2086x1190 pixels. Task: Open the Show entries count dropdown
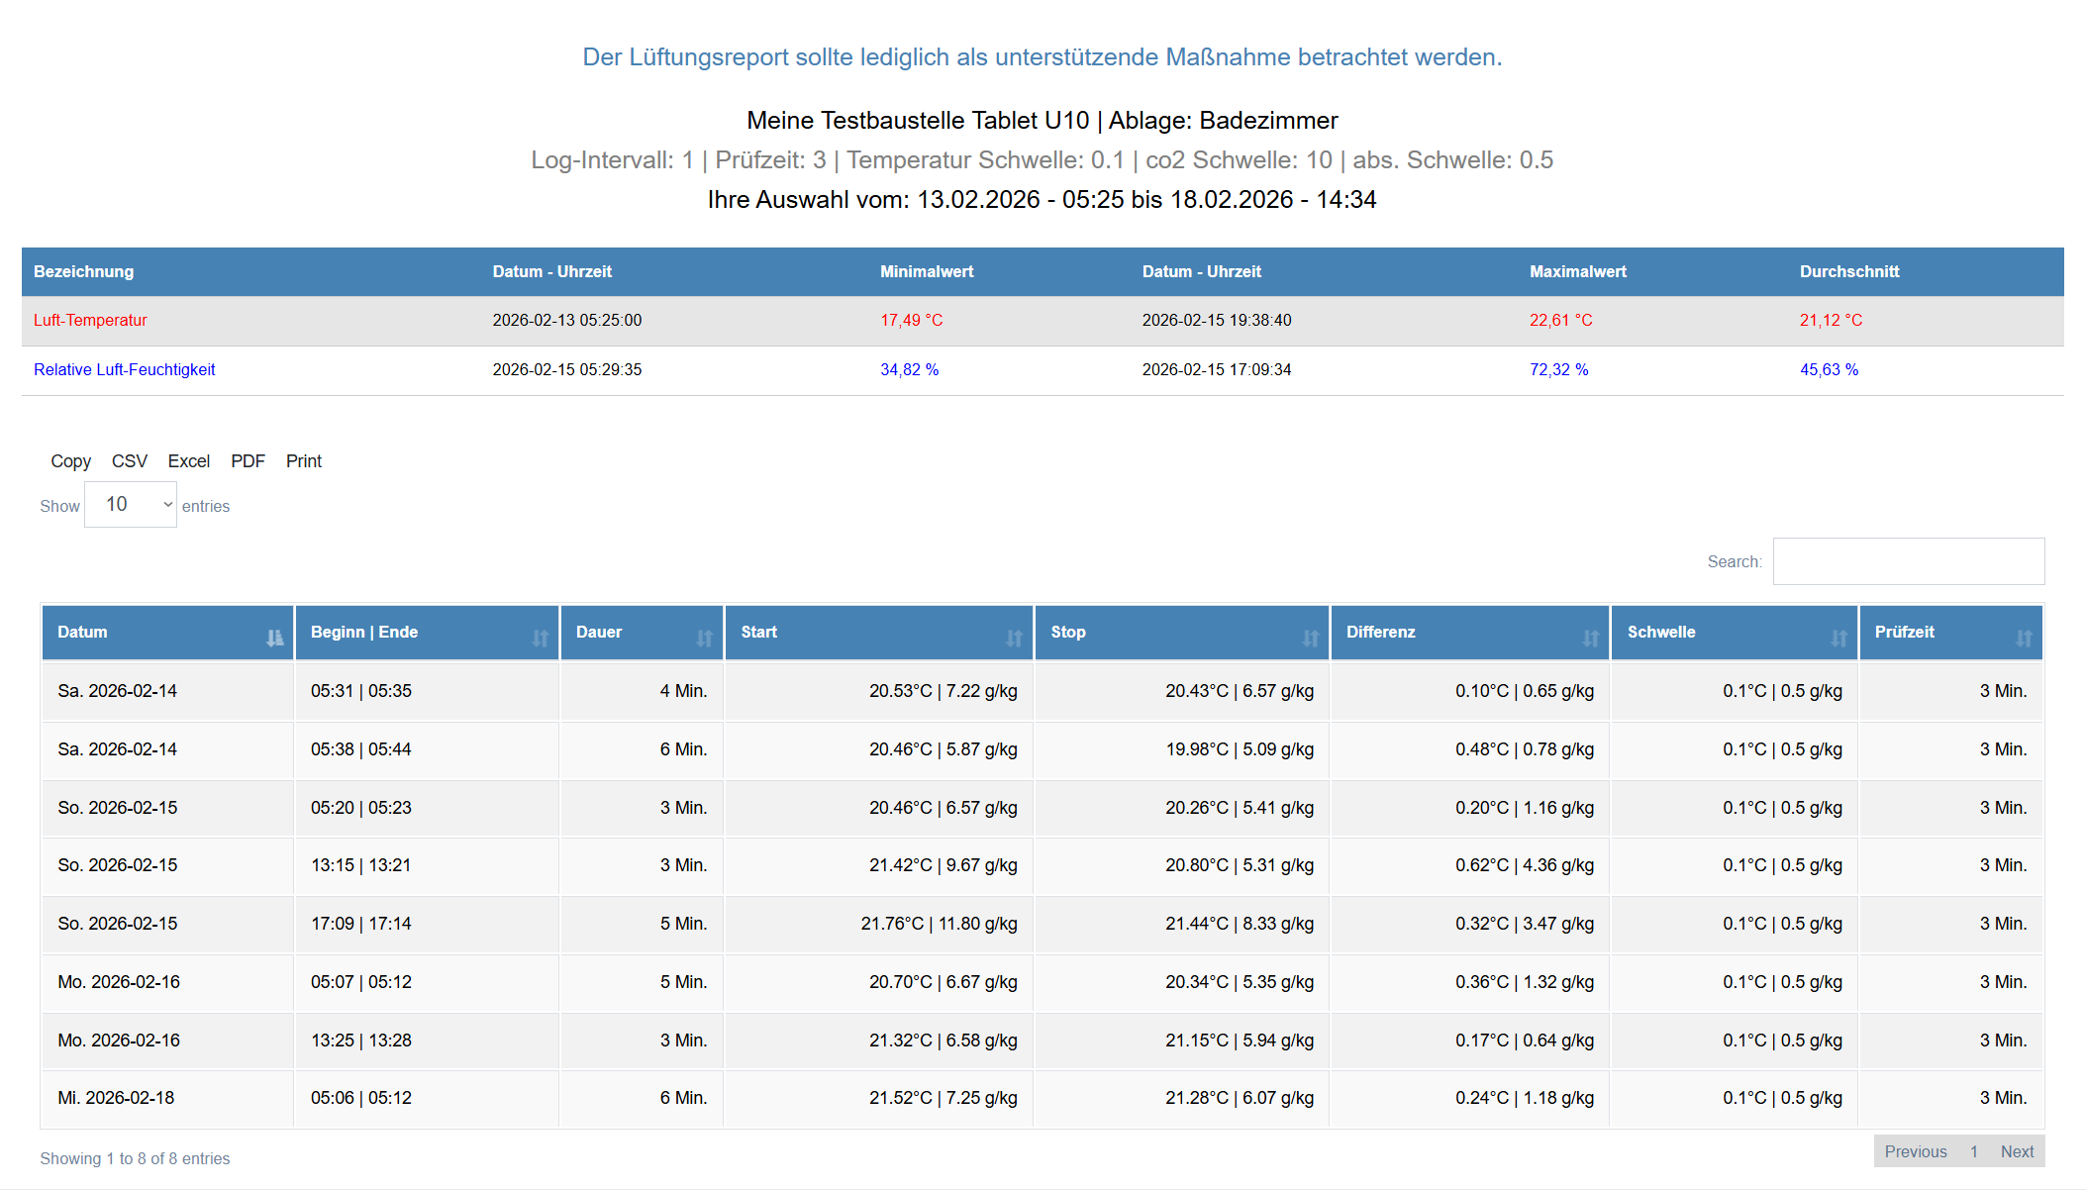(131, 505)
